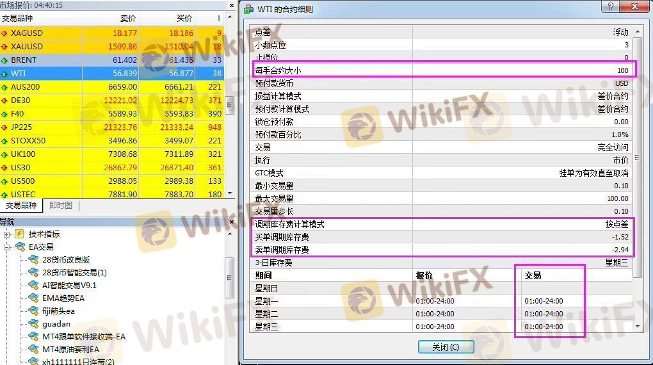Click the dialog help question mark button
This screenshot has height=365, width=653.
pos(611,6)
